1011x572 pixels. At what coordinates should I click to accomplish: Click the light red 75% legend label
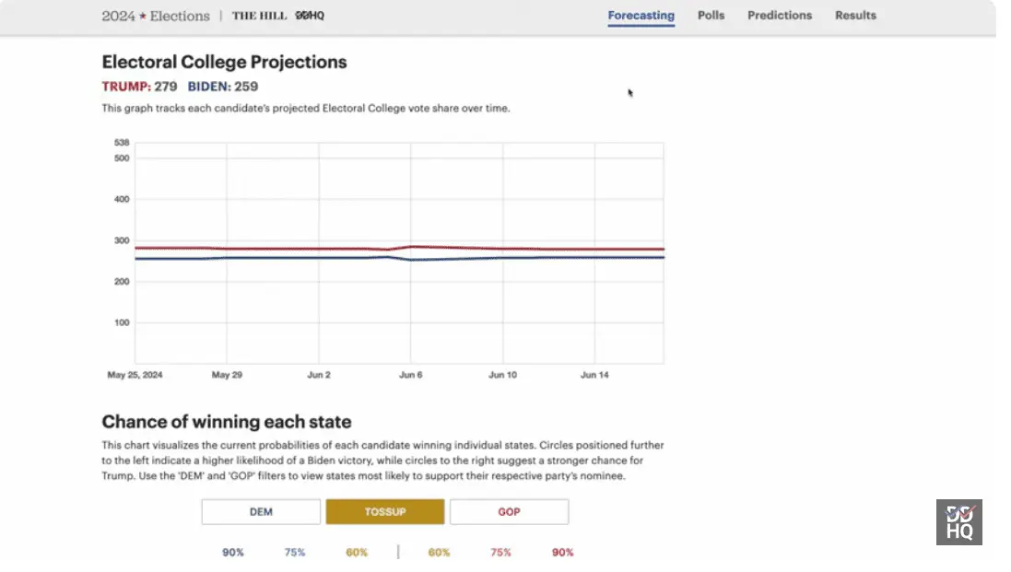point(500,553)
